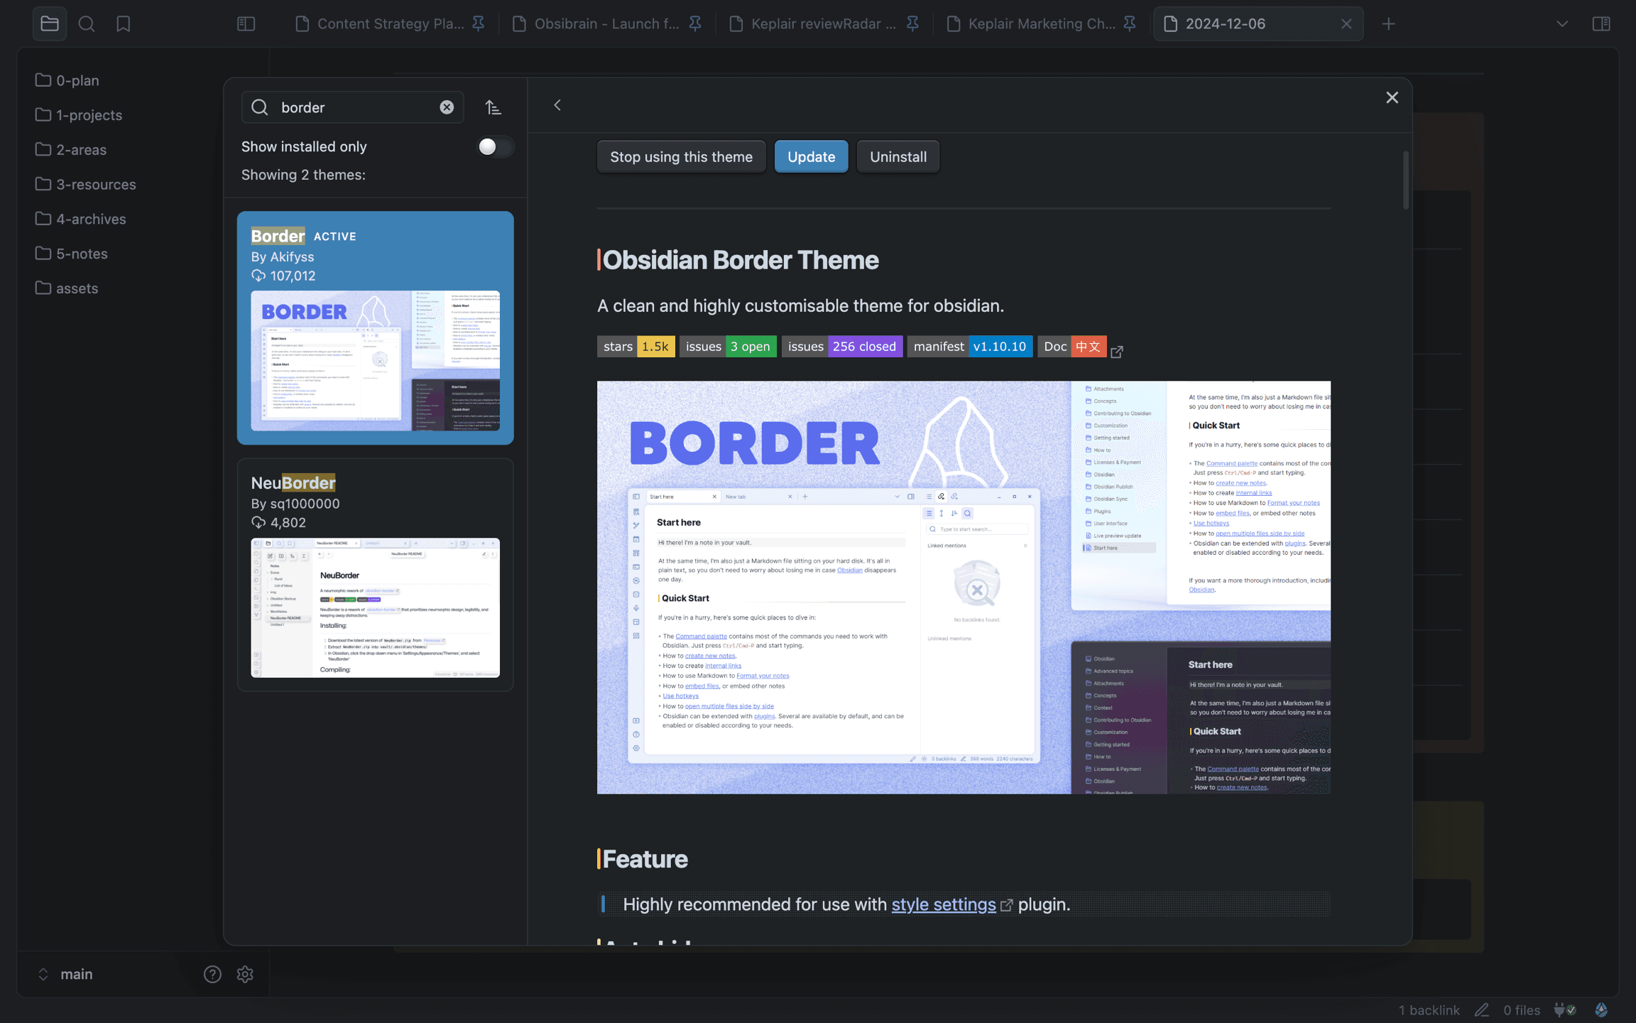Expand the 3-resources folder

(86, 184)
